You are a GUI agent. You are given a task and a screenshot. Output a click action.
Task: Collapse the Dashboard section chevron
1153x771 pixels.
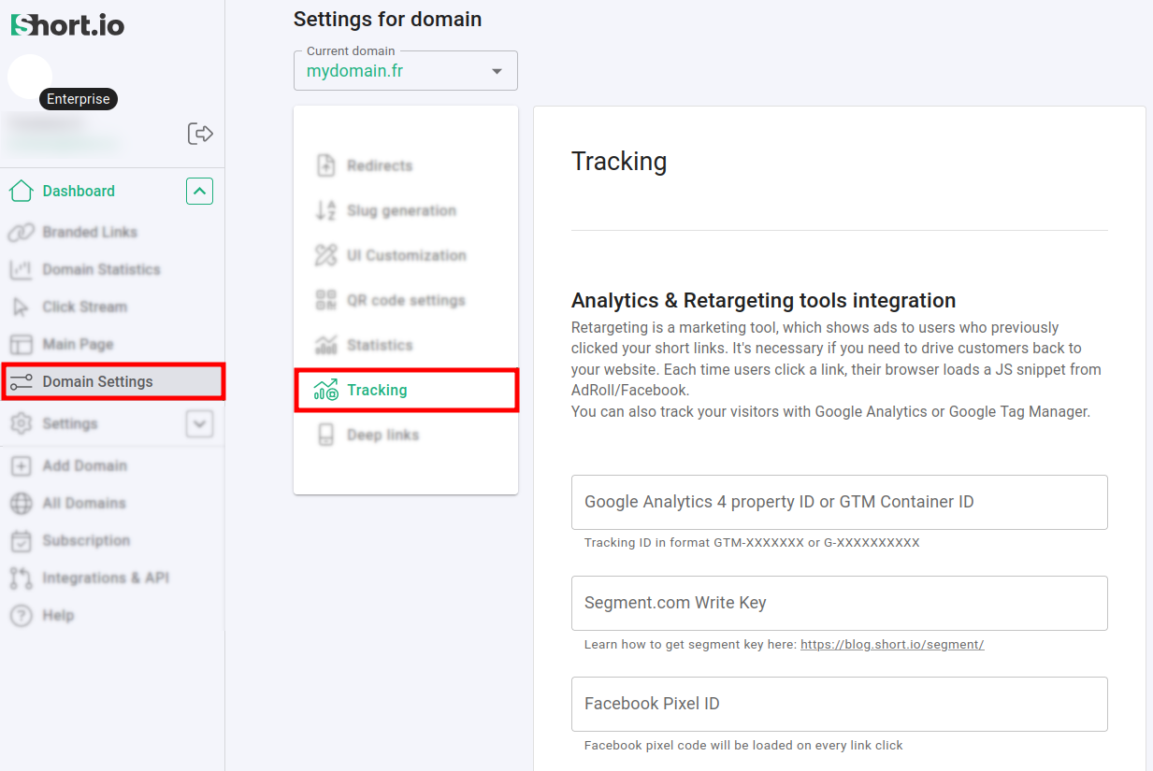tap(199, 191)
